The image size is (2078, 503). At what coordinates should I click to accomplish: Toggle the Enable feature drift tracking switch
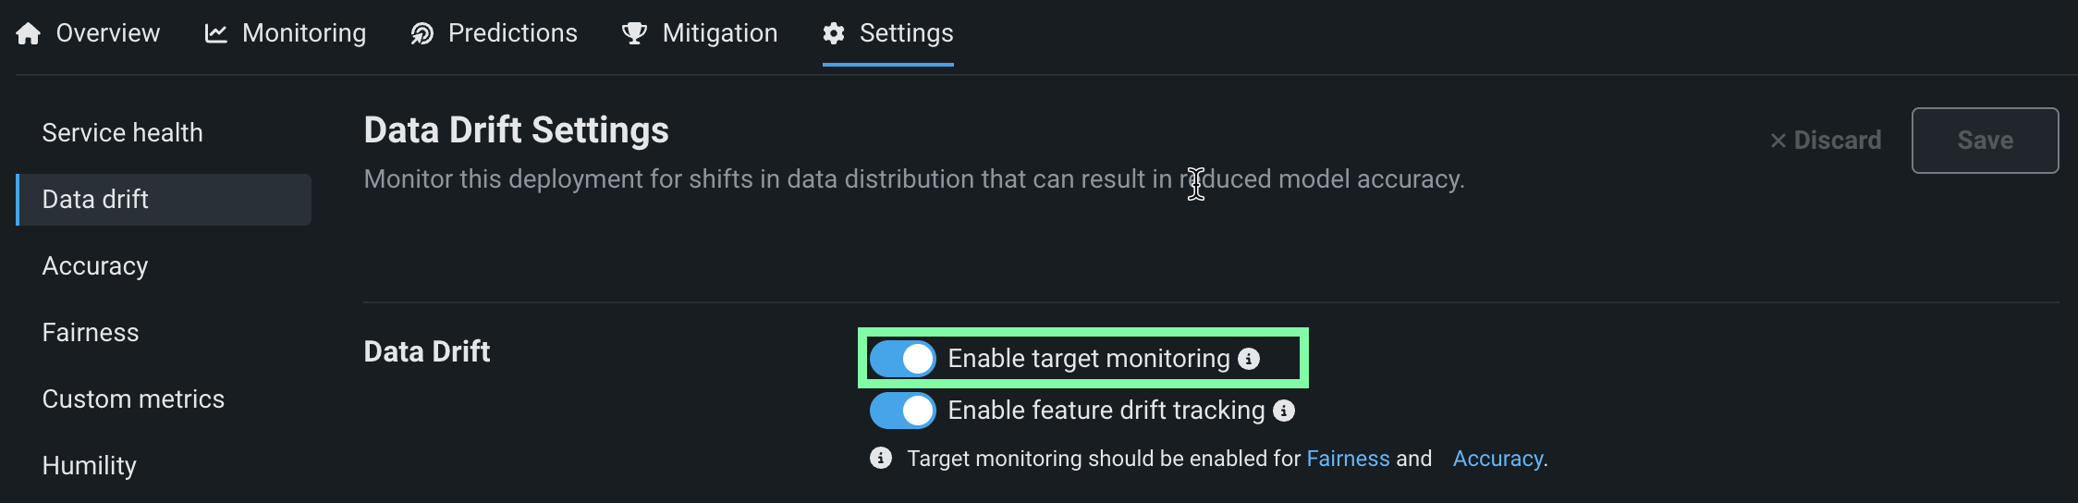(x=903, y=411)
